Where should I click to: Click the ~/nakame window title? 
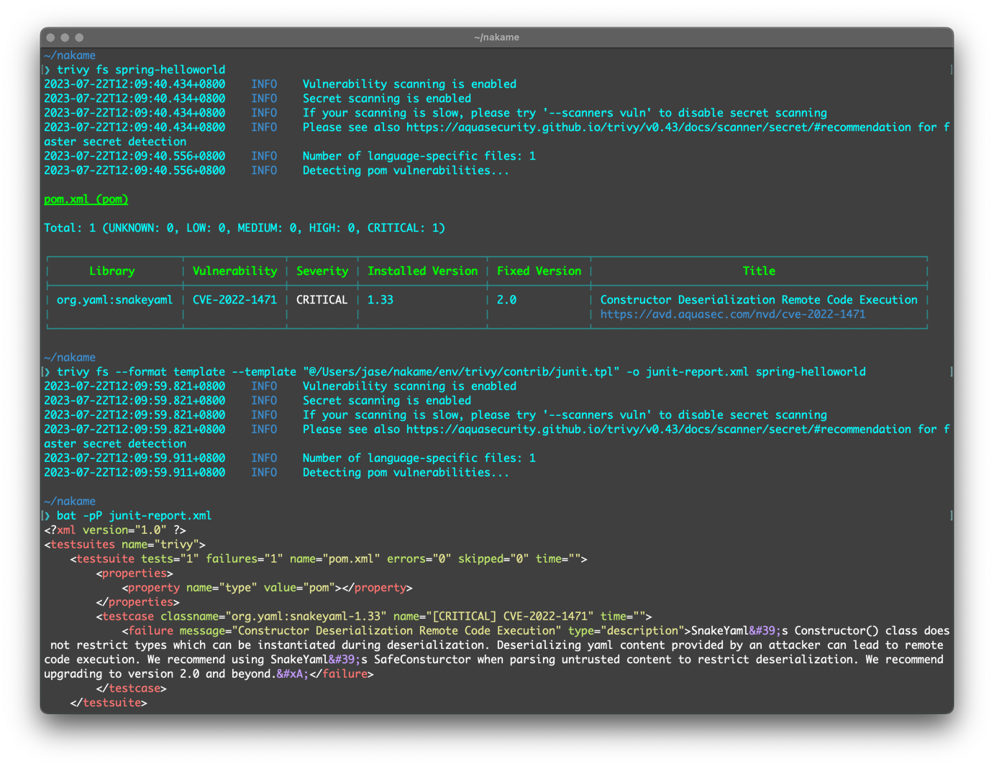[x=496, y=37]
